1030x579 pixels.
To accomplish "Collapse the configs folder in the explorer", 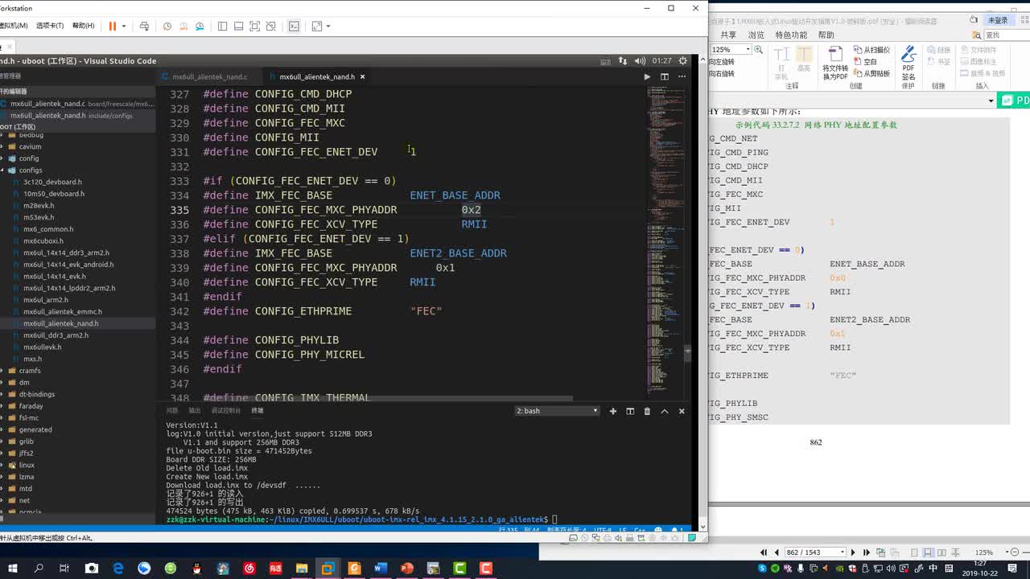I will tap(31, 170).
